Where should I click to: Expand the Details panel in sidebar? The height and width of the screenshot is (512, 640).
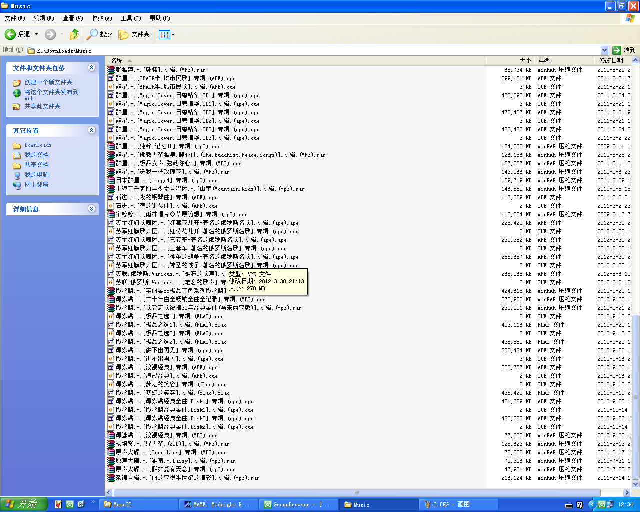point(91,209)
